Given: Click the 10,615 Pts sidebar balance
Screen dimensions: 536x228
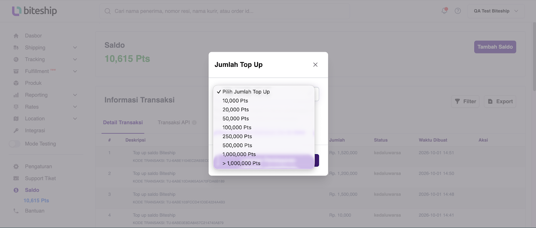Looking at the screenshot, I should pos(36,201).
